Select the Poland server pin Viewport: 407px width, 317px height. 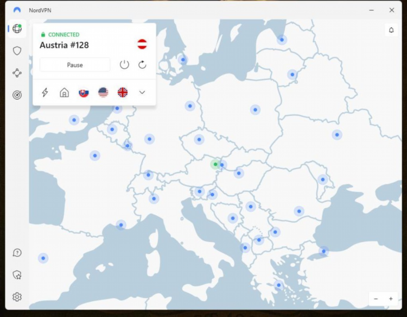coord(255,110)
